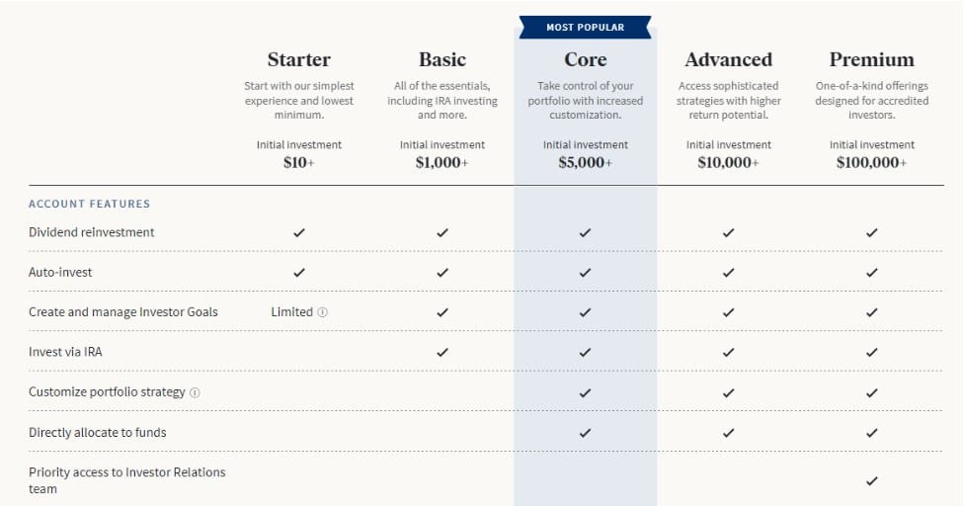Click Core checkmark for Dividend reinvestment

click(x=586, y=232)
